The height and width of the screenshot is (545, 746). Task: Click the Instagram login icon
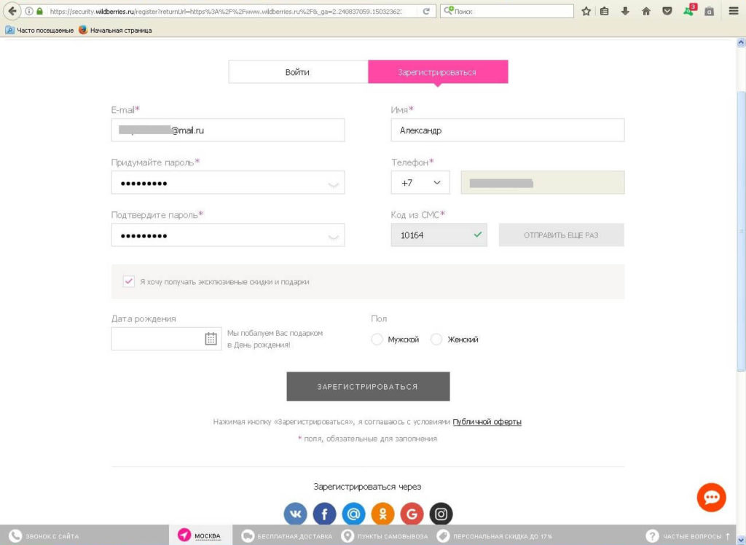[441, 514]
